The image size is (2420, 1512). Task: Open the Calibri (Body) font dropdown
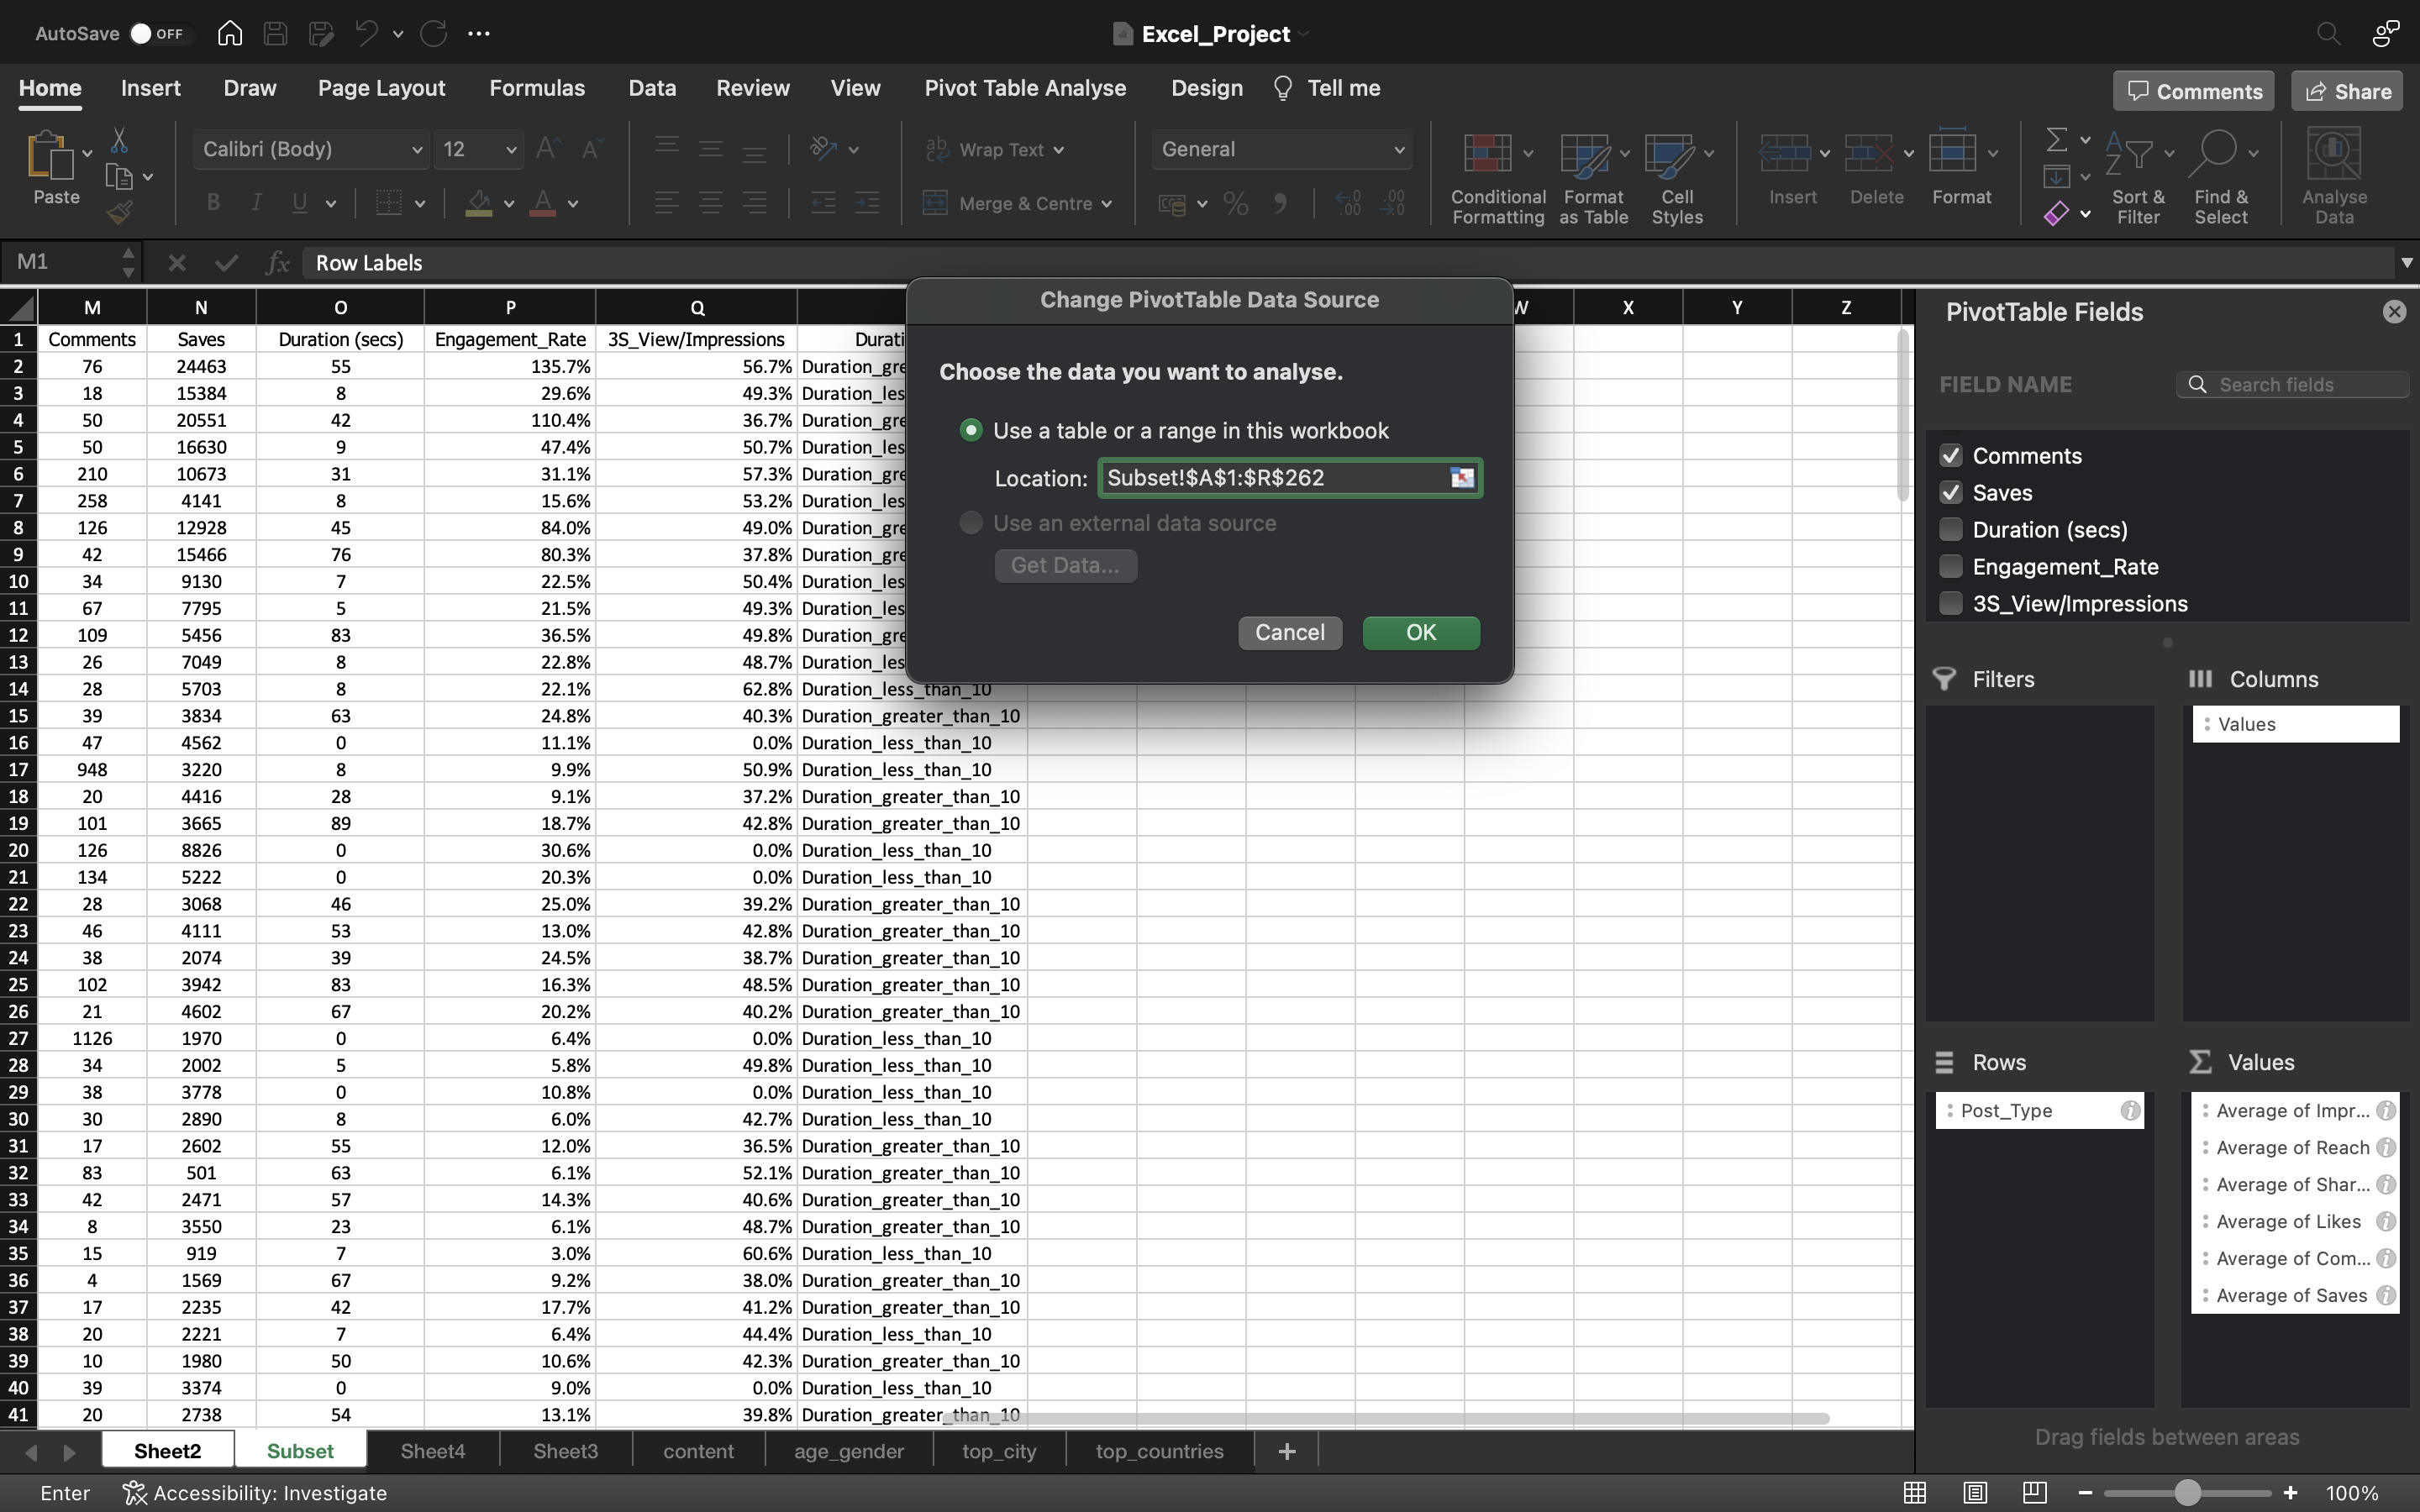point(416,150)
